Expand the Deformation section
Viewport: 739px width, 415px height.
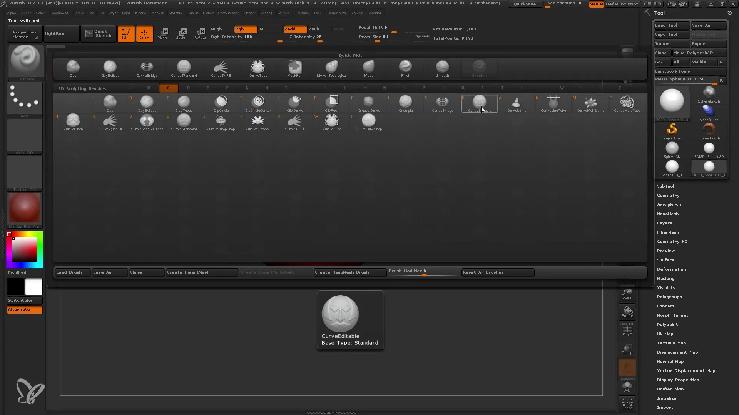coord(671,269)
